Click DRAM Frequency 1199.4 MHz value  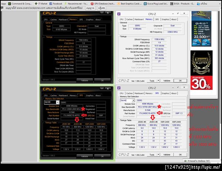[x=159, y=39]
